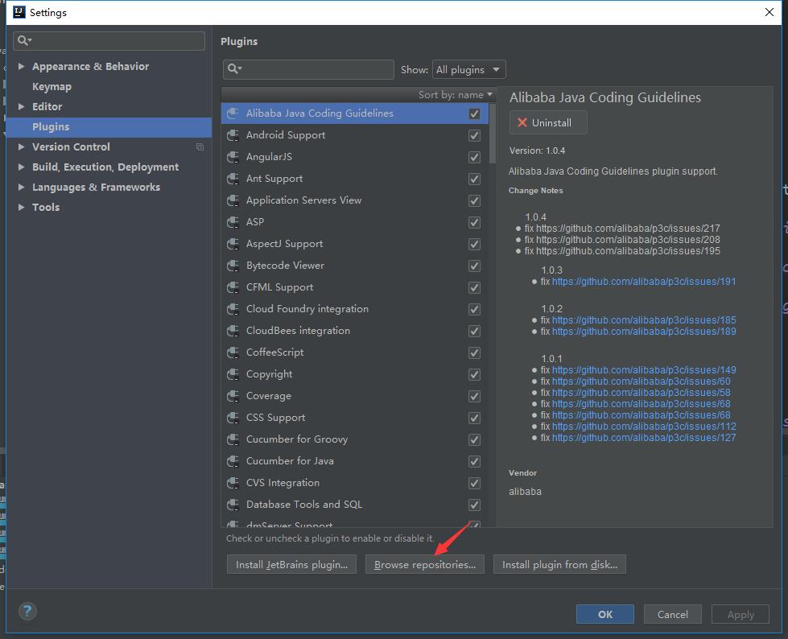Toggle the ASP plugin checkbox
The width and height of the screenshot is (788, 639).
(x=474, y=222)
